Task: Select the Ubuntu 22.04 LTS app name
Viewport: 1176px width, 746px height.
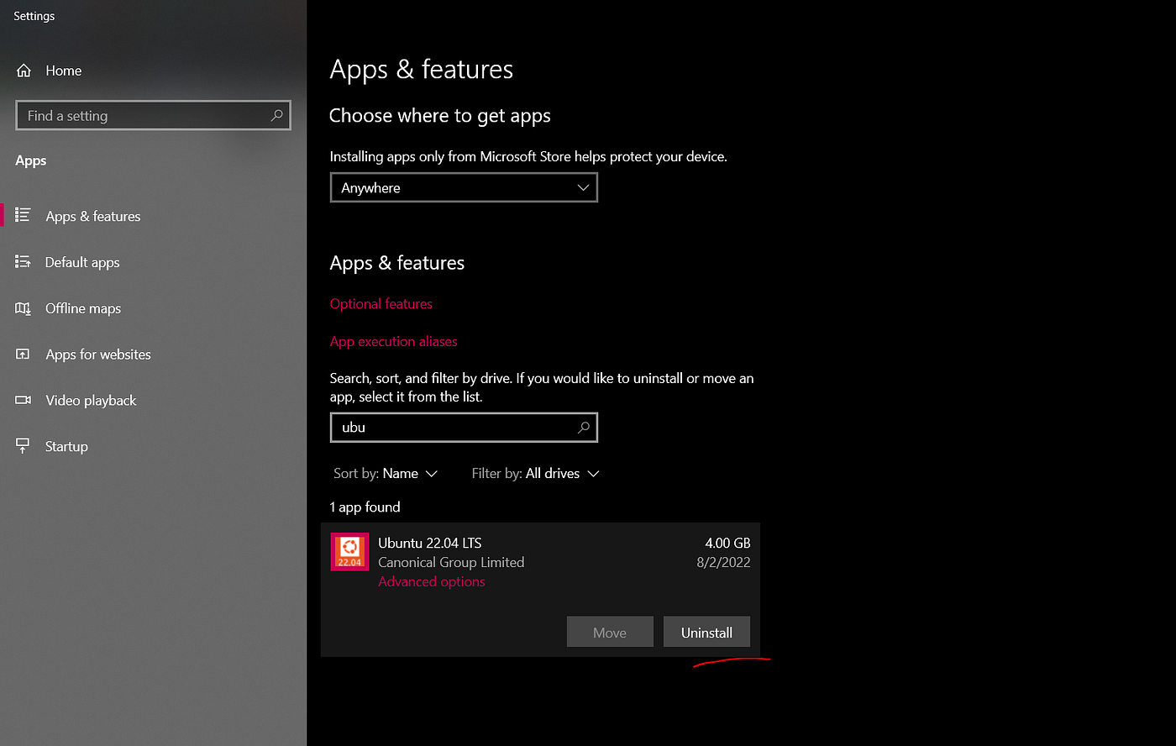Action: tap(430, 543)
